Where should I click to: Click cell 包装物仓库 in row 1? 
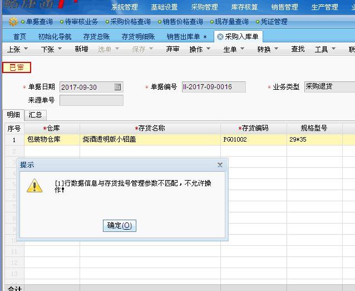[52, 139]
